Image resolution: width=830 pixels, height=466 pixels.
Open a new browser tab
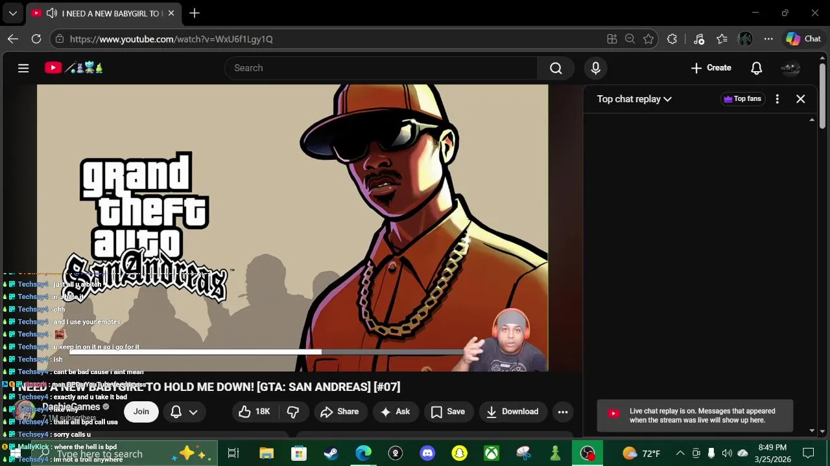(x=195, y=13)
